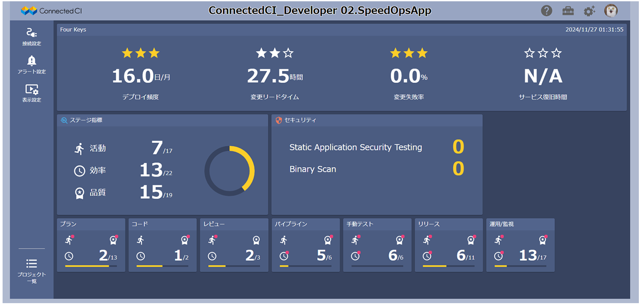Click the 7/17 activity score
The height and width of the screenshot is (304, 641).
162,148
